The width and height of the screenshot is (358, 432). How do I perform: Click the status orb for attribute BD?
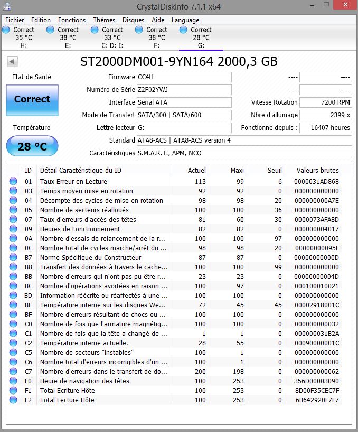click(x=13, y=295)
